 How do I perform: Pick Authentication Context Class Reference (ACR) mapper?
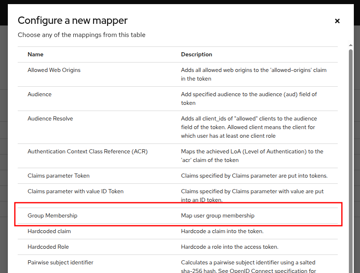pyautogui.click(x=87, y=152)
